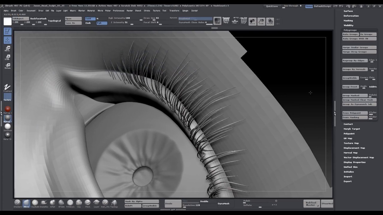This screenshot has width=383, height=215.
Task: Click the Group Masked button
Action: pyautogui.click(x=355, y=95)
